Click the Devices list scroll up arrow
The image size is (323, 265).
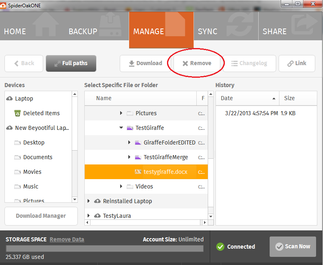point(75,94)
